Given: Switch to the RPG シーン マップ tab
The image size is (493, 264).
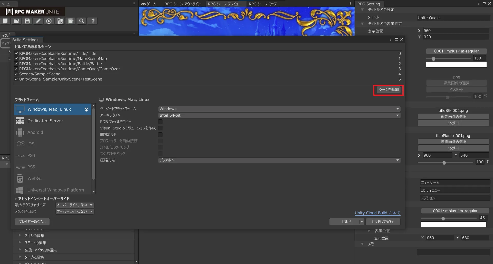Looking at the screenshot, I should click(262, 4).
